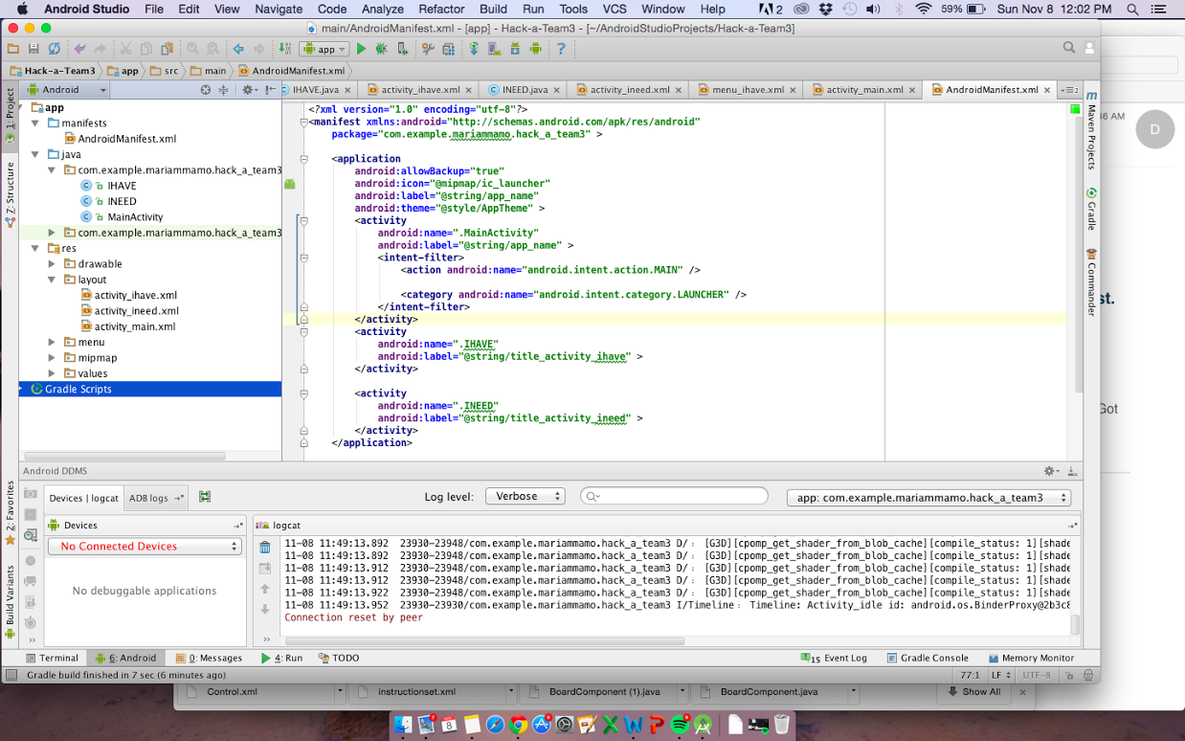
Task: Open the Terminal tool window
Action: pos(52,659)
